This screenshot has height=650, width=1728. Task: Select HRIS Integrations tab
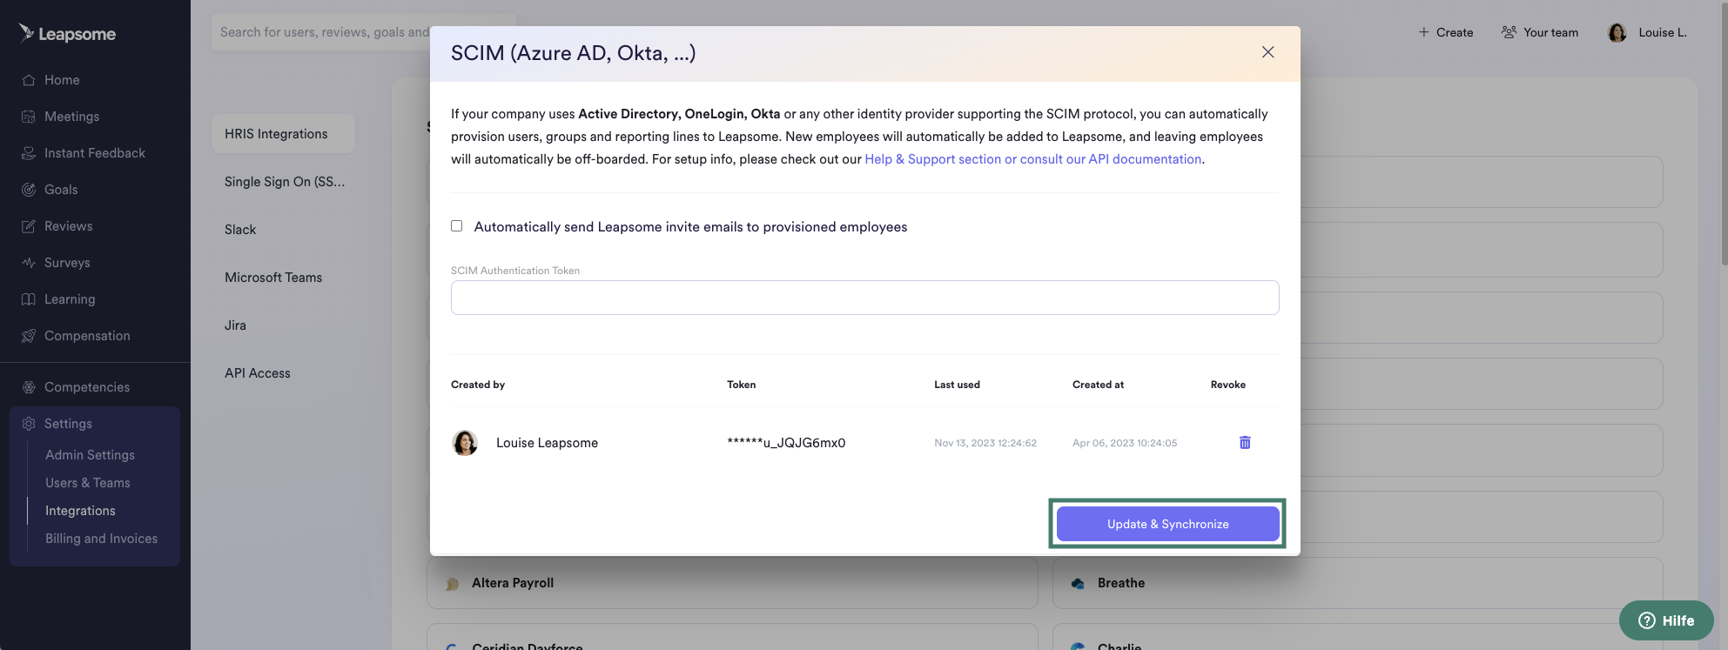pos(283,134)
